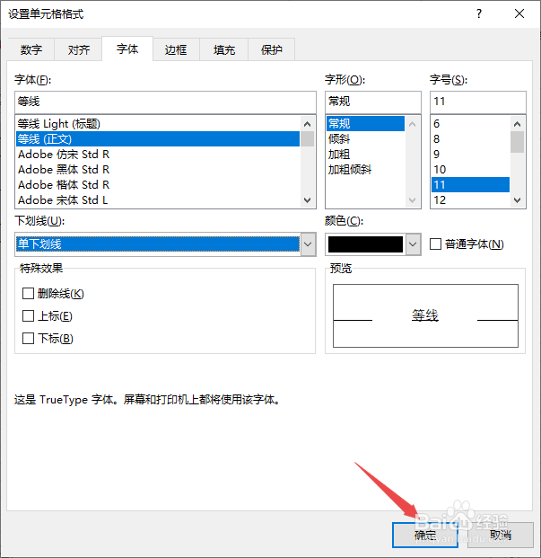Image resolution: width=541 pixels, height=558 pixels.
Task: Select font size 11 in list
Action: [x=470, y=185]
